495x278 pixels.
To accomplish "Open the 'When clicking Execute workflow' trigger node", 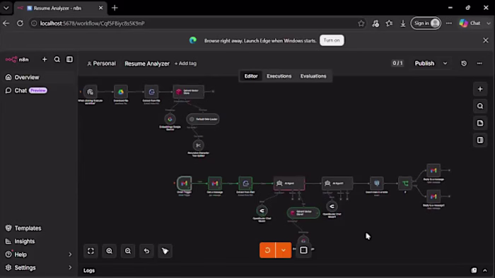I will 91,92.
